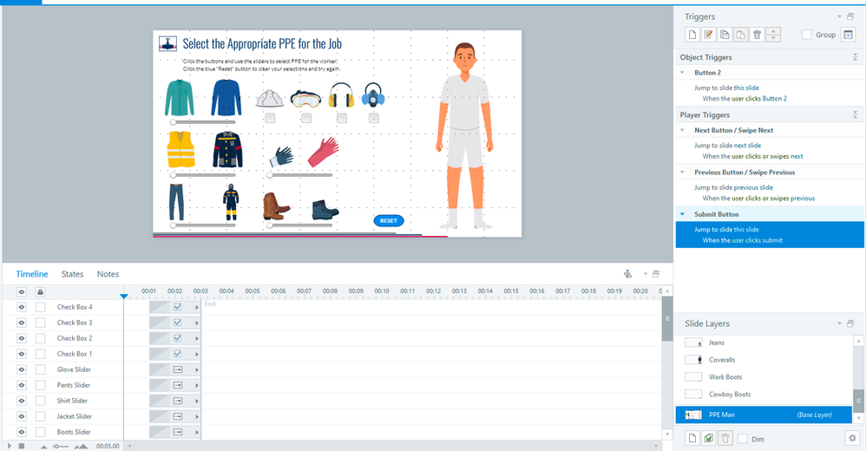
Task: Click the safety goggles image on slide
Action: click(305, 98)
